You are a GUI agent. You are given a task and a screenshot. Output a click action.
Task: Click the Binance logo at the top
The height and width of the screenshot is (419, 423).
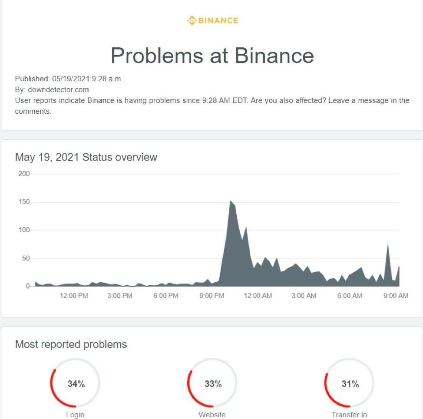point(212,20)
